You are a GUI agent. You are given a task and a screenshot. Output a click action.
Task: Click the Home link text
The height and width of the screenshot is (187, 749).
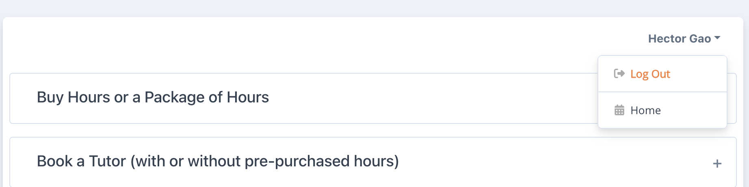645,110
